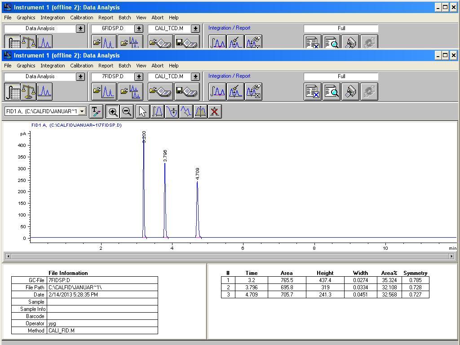Open the 6FIDSP.D data file dropdown
Viewport: 460px width, 345px height.
pos(139,29)
